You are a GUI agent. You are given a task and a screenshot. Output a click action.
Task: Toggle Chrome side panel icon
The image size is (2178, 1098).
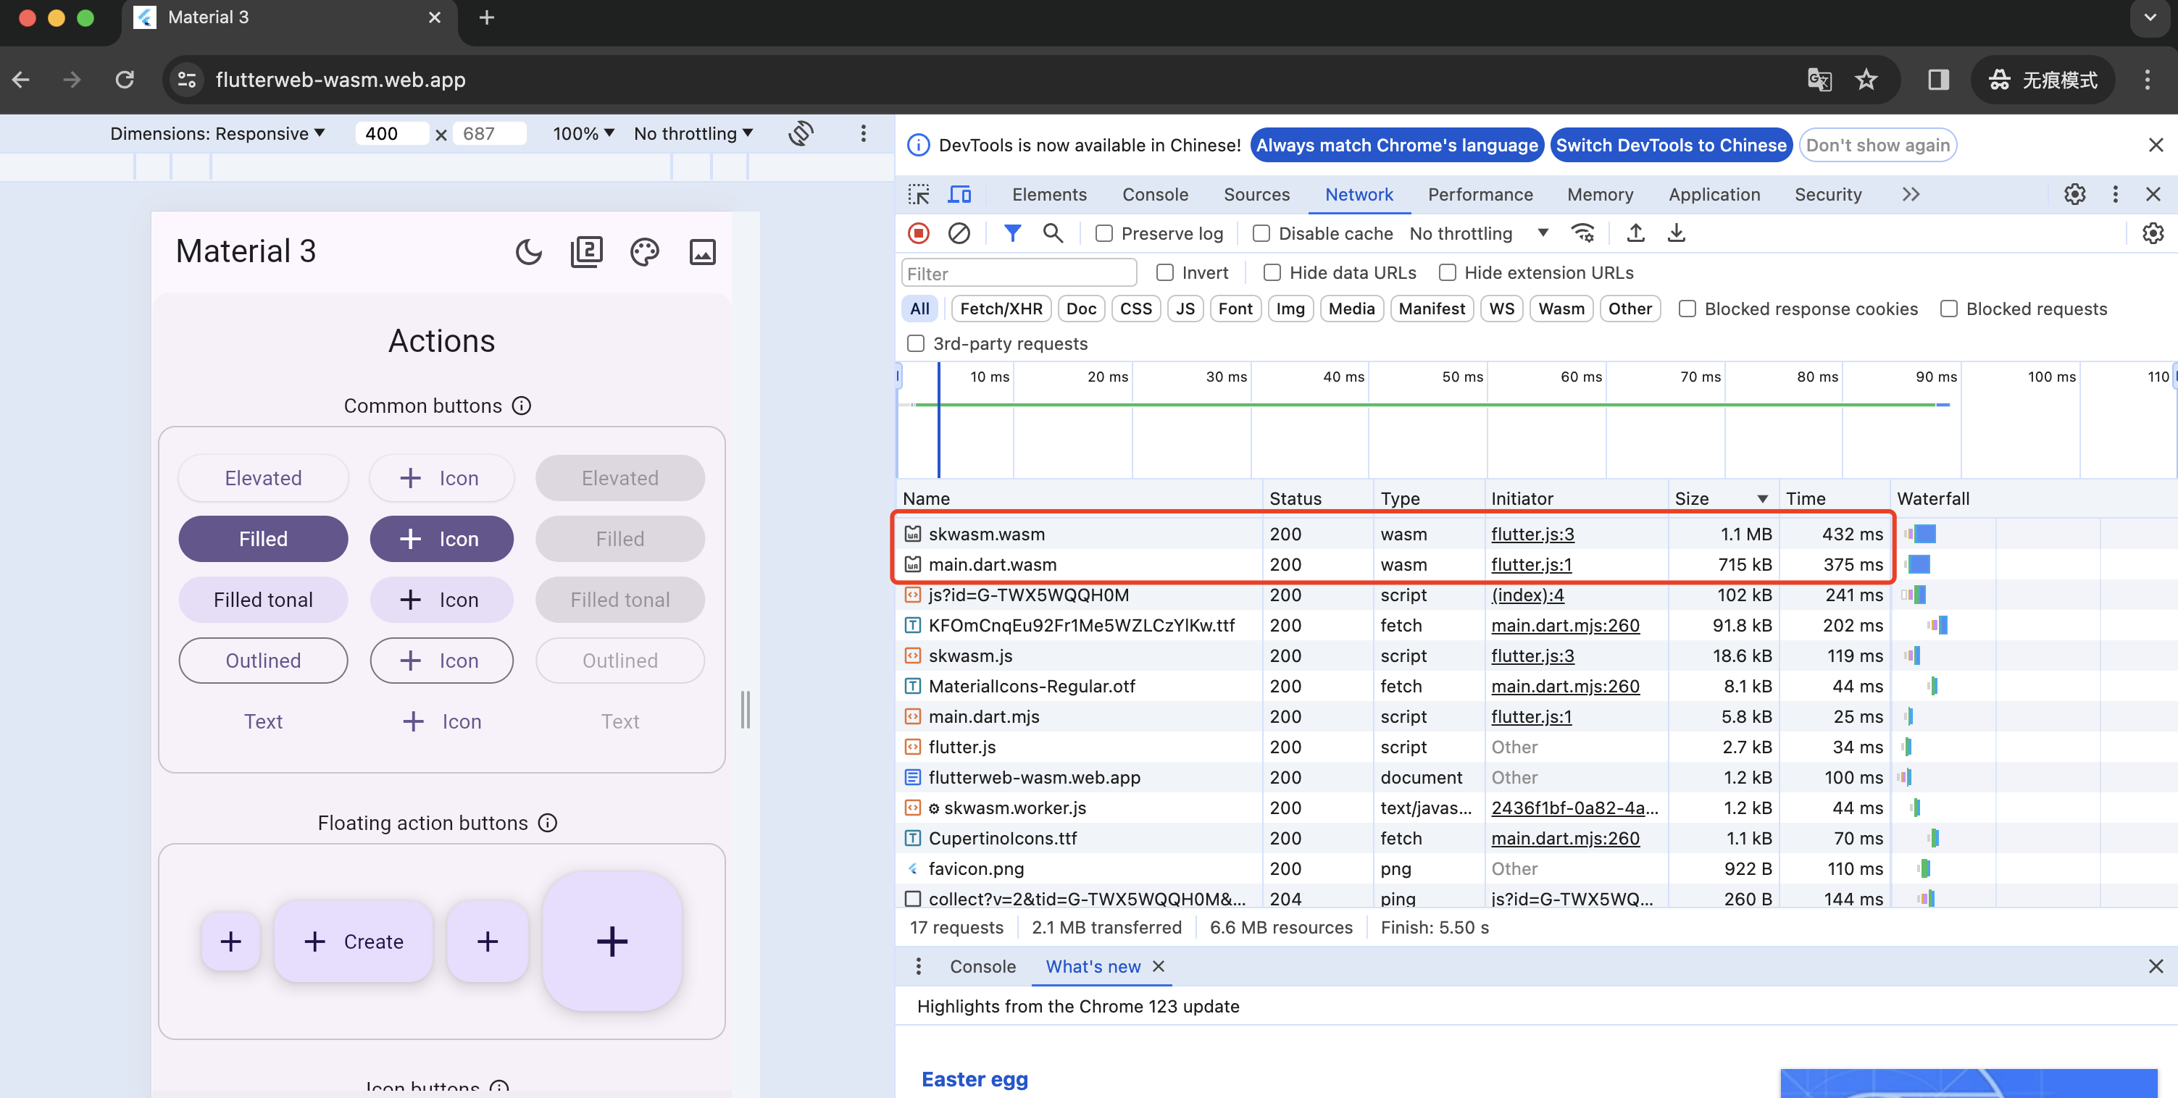(1938, 80)
